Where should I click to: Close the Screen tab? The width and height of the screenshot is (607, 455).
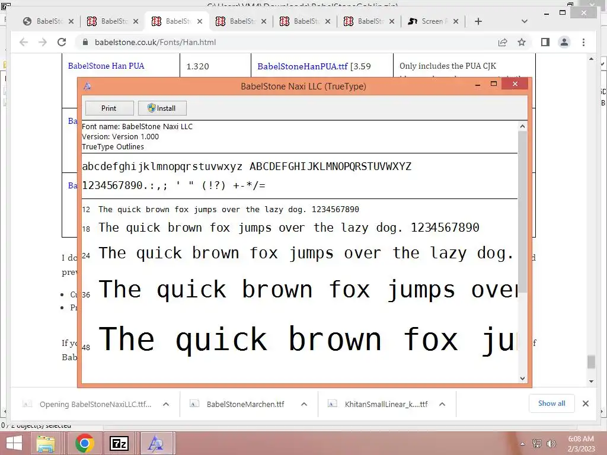click(456, 21)
